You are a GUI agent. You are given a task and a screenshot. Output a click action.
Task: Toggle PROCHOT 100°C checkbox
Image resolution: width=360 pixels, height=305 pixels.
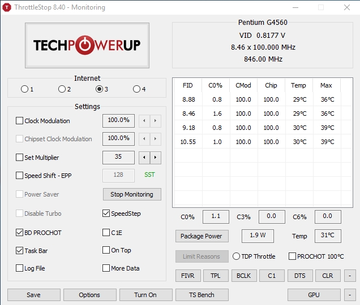[x=292, y=256]
